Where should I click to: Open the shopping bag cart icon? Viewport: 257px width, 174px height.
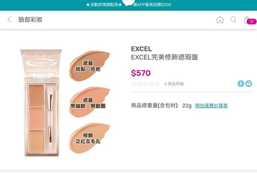pos(246,20)
